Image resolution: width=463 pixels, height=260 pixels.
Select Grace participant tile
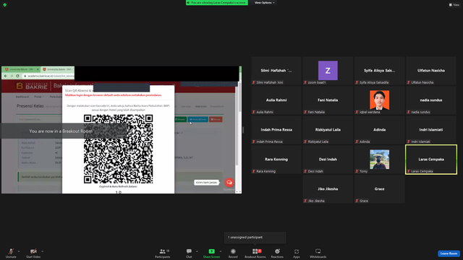(x=379, y=189)
